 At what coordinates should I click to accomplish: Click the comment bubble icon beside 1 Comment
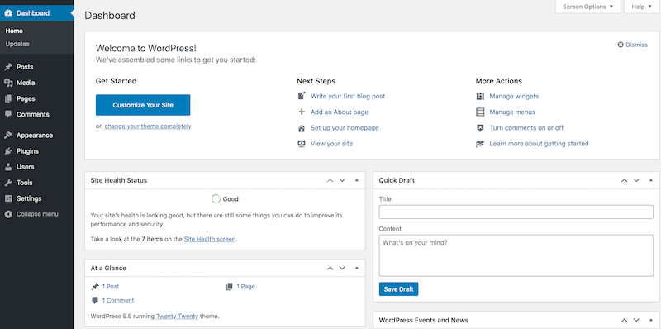click(95, 300)
